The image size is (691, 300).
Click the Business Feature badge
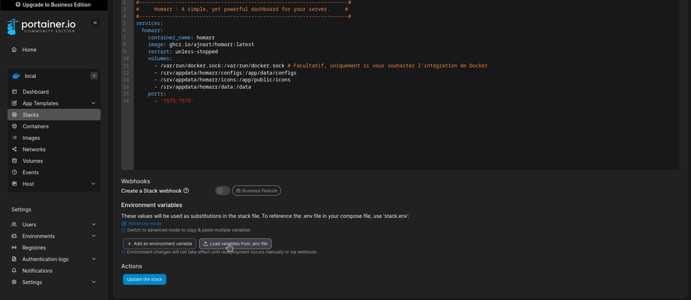256,190
